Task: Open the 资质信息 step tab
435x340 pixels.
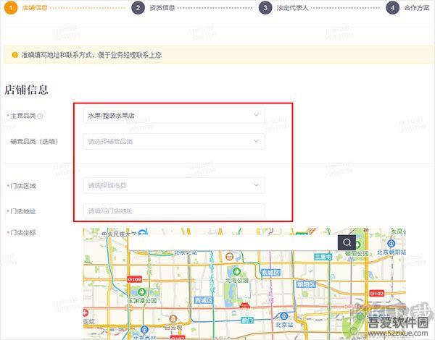Action: [162, 8]
